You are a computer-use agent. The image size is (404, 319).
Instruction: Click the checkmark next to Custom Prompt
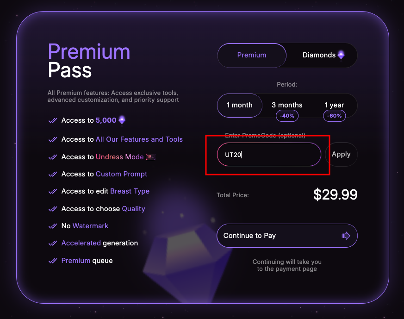coord(53,174)
